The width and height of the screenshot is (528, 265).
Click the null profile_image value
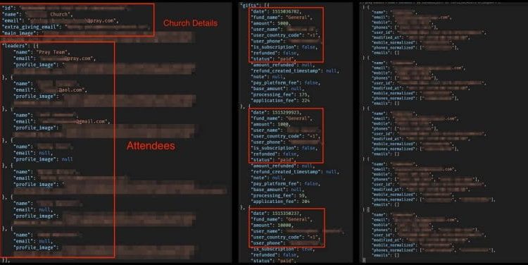67,159
